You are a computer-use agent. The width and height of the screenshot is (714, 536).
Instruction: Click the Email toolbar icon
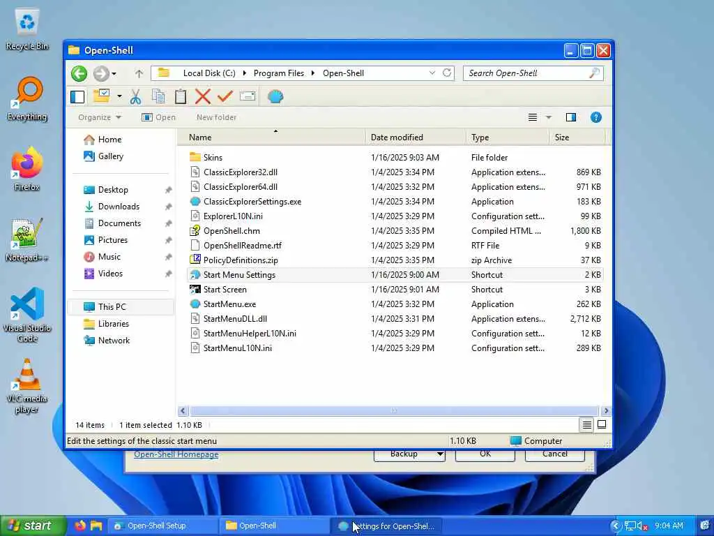248,96
